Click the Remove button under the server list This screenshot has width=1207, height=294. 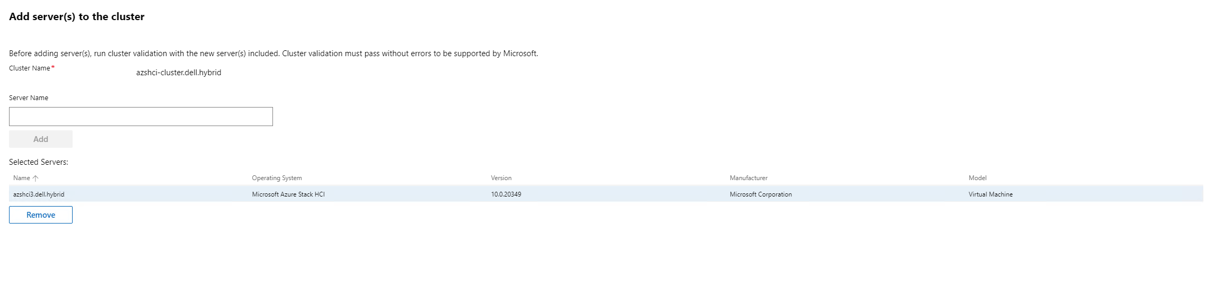(x=41, y=215)
